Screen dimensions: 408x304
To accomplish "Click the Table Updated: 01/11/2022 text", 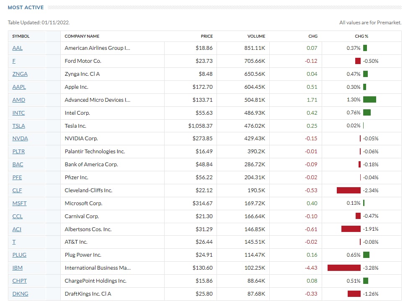I will [39, 23].
